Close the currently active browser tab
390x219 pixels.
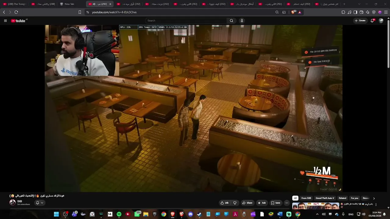110,4
